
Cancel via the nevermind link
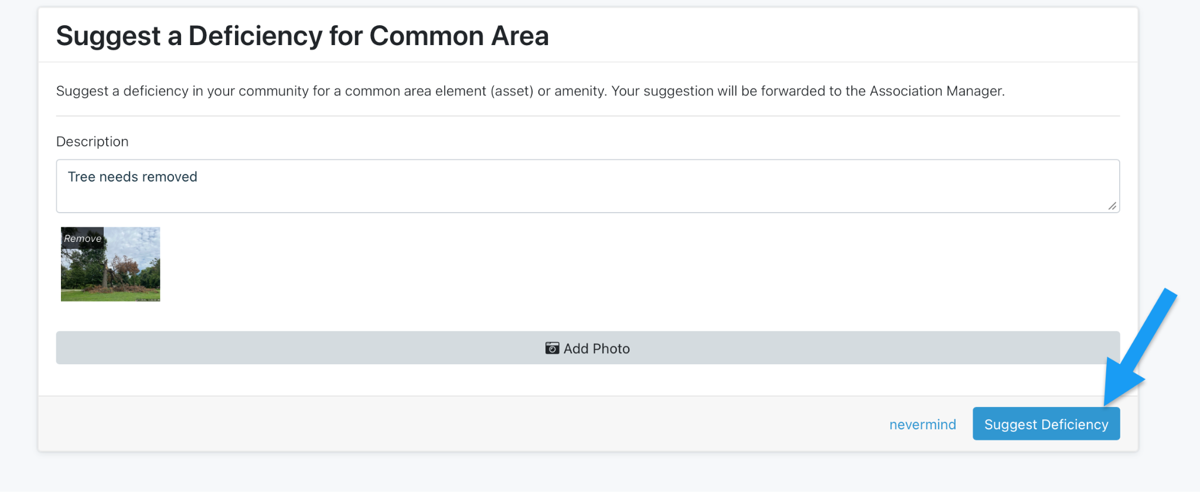pos(922,425)
